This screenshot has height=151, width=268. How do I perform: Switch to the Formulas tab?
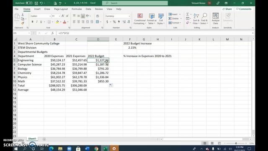77,9
